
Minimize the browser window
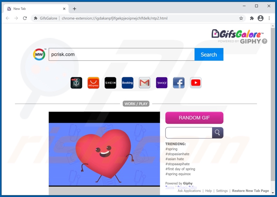click(244, 6)
